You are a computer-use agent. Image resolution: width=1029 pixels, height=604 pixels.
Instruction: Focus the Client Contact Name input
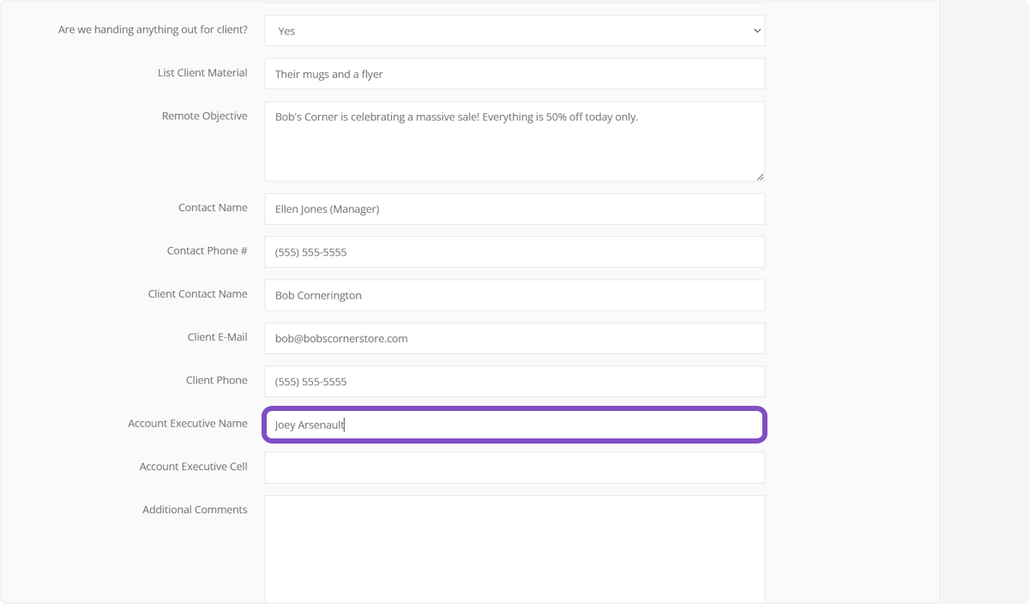click(514, 295)
